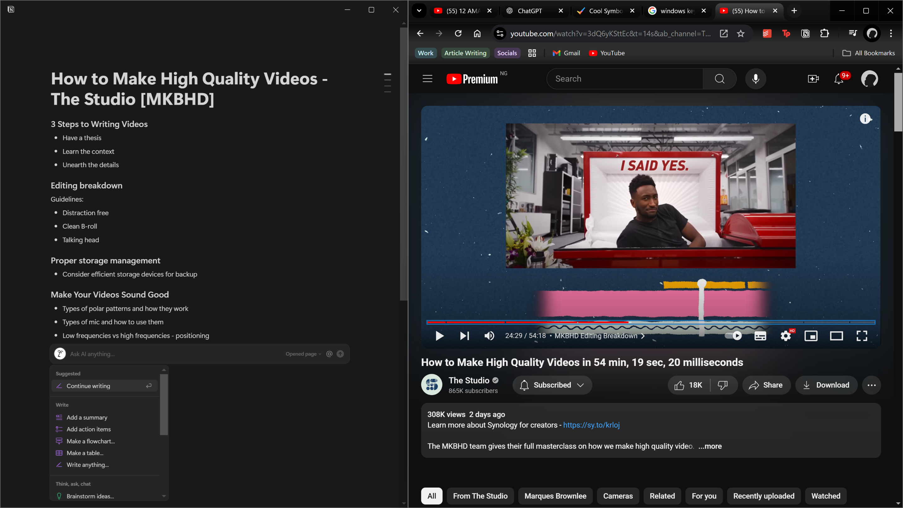Start voice search with microphone icon
The width and height of the screenshot is (903, 508).
[x=755, y=79]
